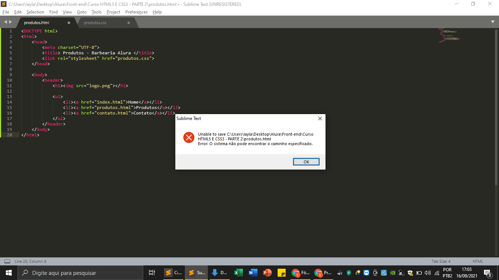
Task: Click line number 20 in gutter
Action: (x=9, y=135)
